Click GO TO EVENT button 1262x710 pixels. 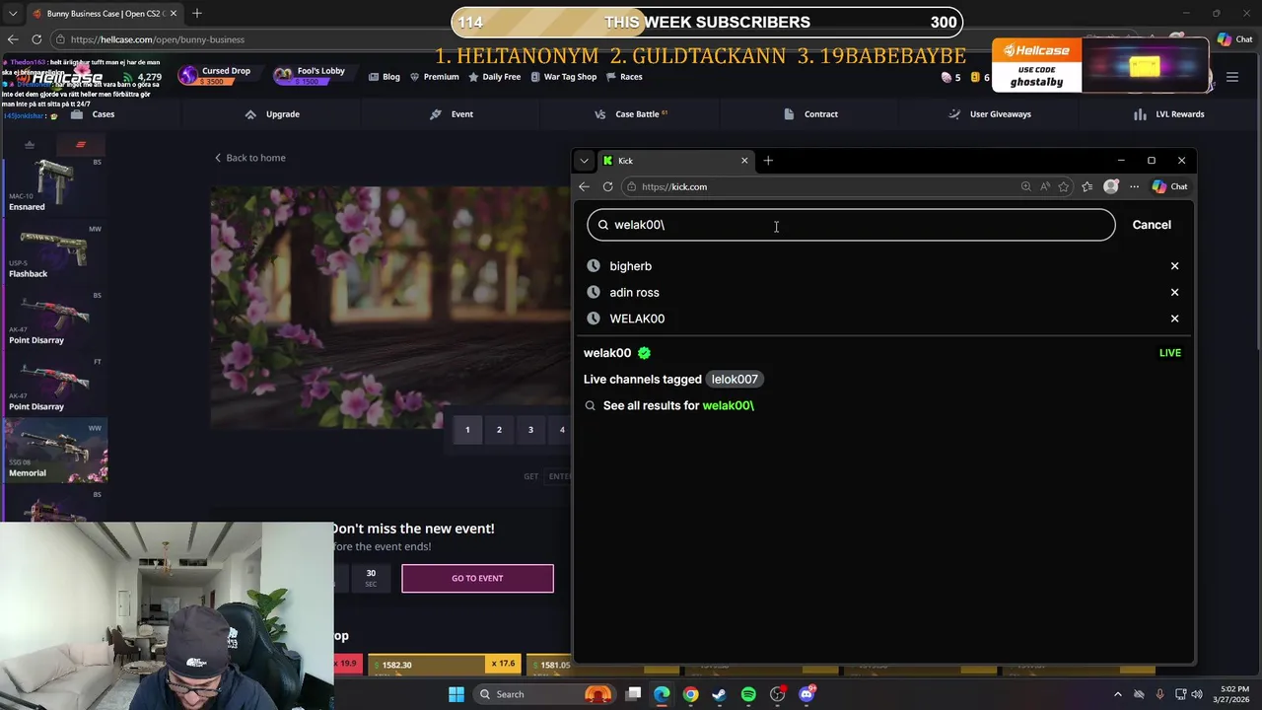[x=477, y=579]
